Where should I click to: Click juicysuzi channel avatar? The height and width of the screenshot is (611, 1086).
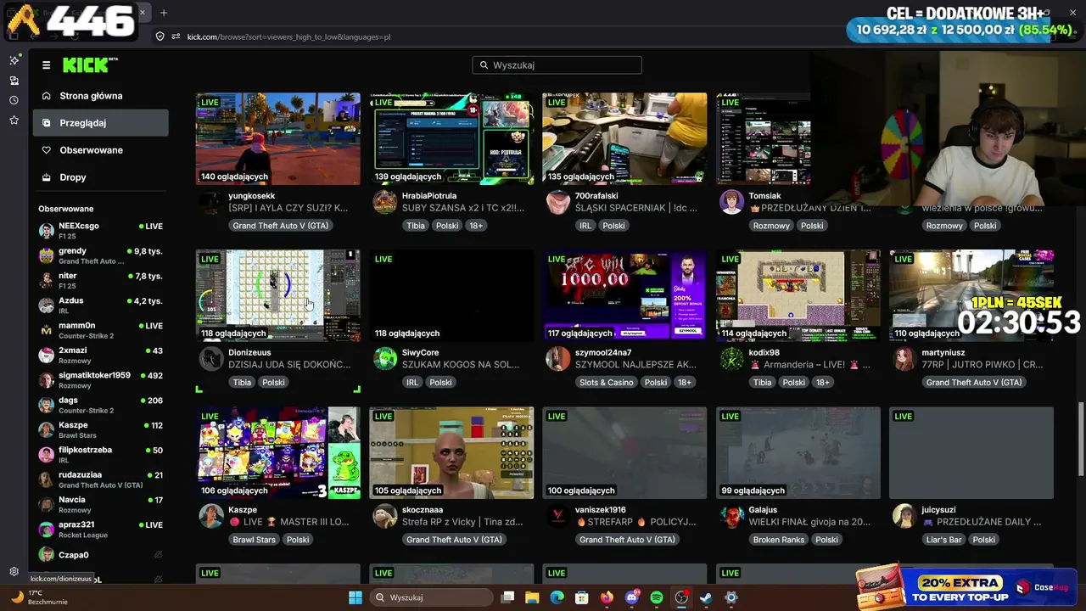pyautogui.click(x=904, y=516)
